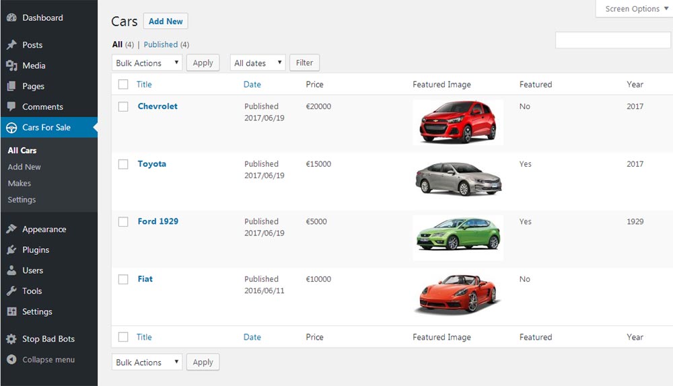Open the Makes submenu item

click(20, 183)
